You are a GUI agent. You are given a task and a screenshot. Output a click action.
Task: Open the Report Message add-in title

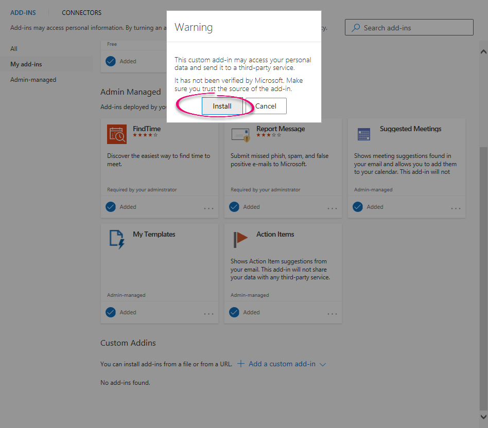click(281, 129)
